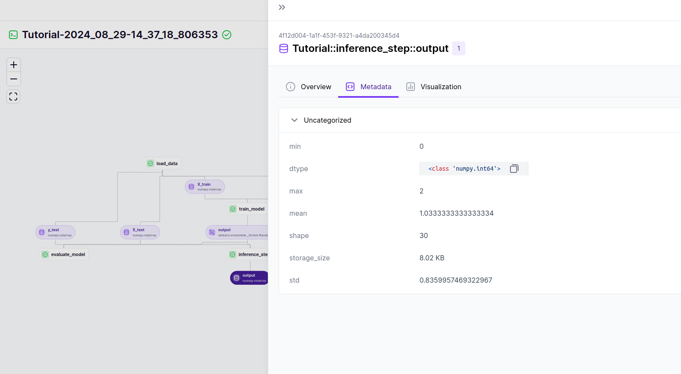Select the Metadata tab

click(369, 87)
